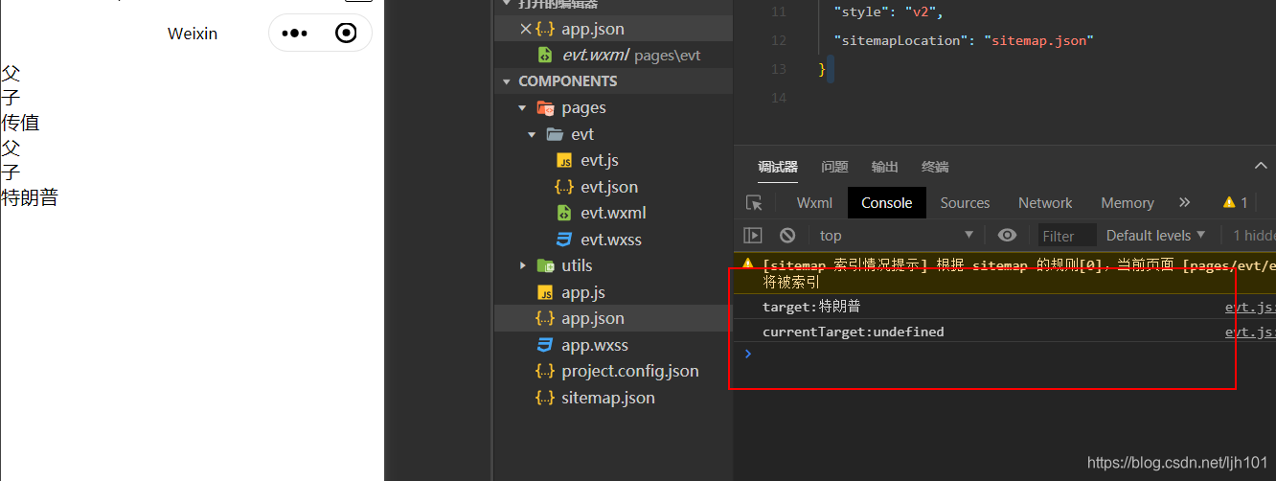1276x481 pixels.
Task: Open the Wxml devtools tab
Action: [814, 203]
